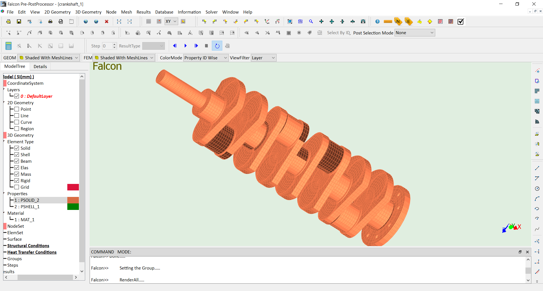
Task: Select Heat Transfer Conditions in model tree
Action: point(32,252)
